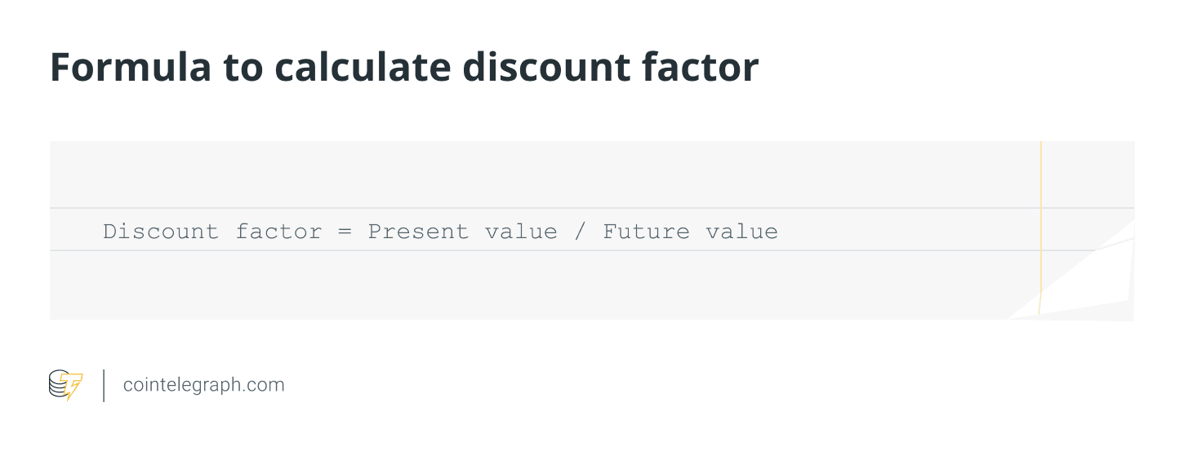Select the word "Present" in the formula
The image size is (1184, 451).
coord(418,232)
